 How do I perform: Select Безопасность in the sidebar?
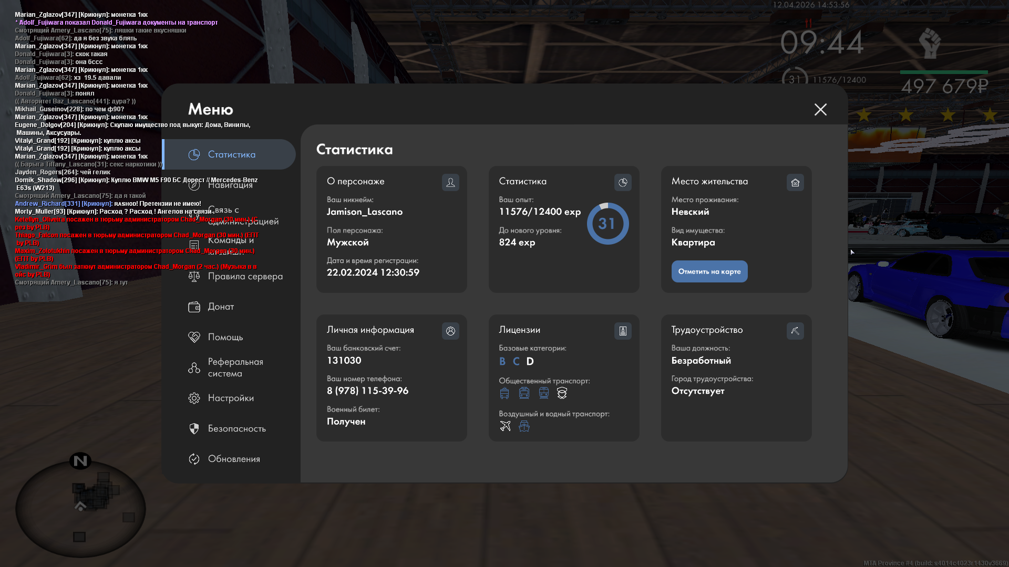point(236,428)
